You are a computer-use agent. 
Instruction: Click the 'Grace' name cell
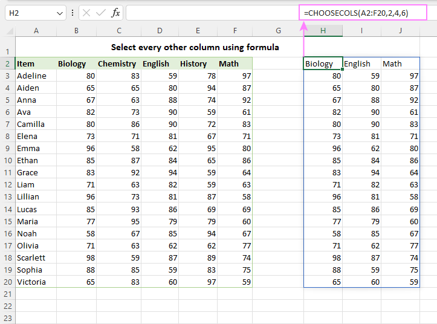tap(36, 173)
